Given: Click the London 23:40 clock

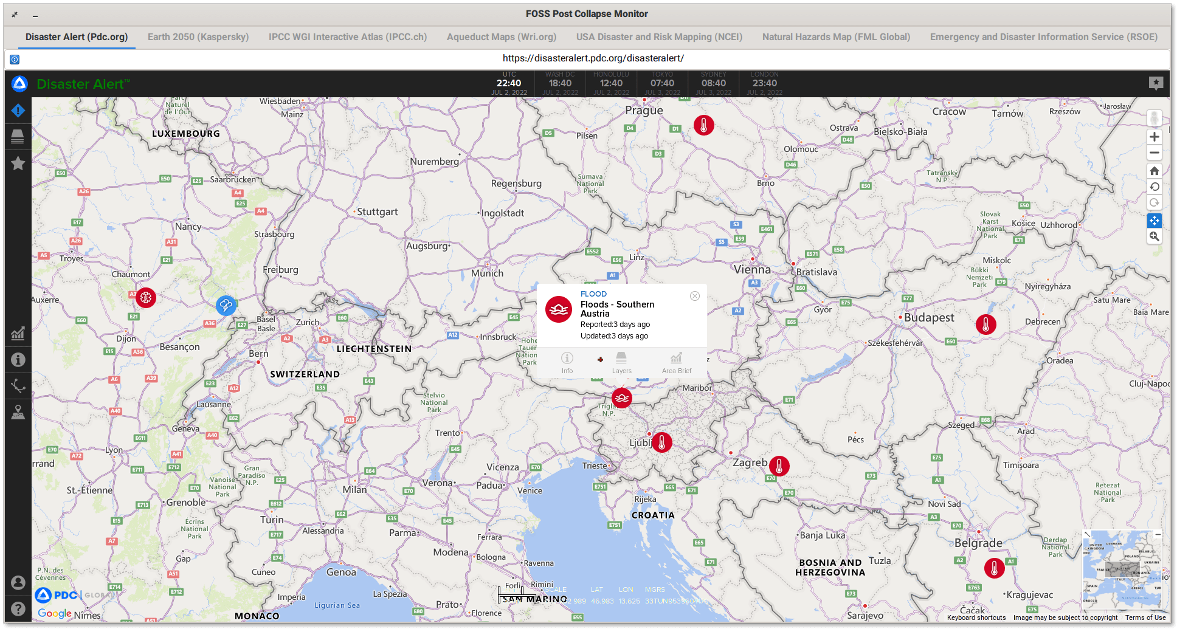Looking at the screenshot, I should pyautogui.click(x=765, y=83).
